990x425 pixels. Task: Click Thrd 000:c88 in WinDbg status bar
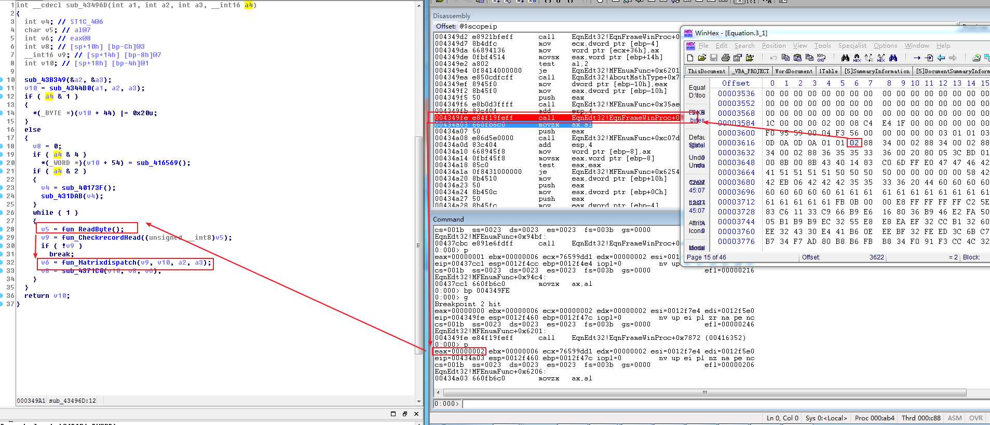[921, 418]
